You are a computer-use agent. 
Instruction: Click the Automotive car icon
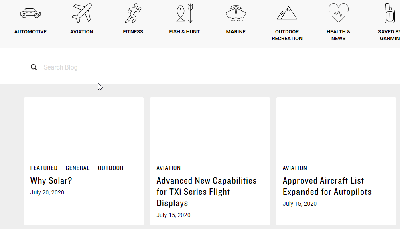[30, 13]
